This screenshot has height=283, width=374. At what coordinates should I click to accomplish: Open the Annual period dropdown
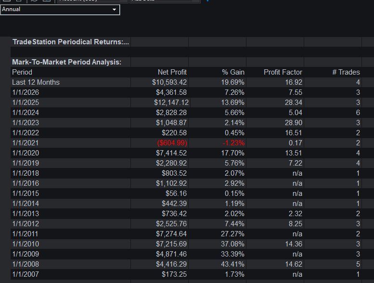[60, 10]
